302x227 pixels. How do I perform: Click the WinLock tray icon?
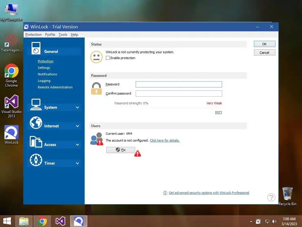(x=258, y=221)
